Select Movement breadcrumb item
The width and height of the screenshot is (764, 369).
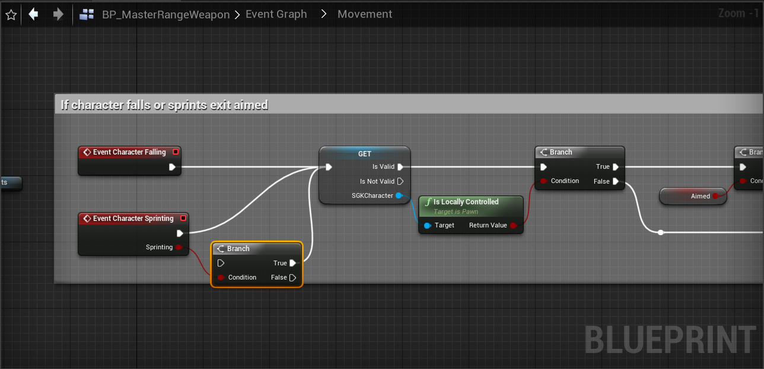(365, 14)
